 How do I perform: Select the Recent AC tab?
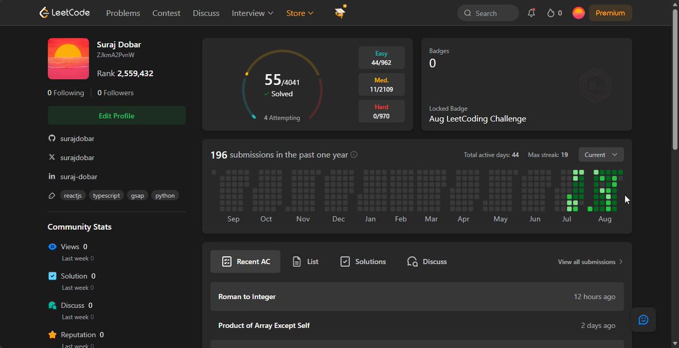pos(245,261)
